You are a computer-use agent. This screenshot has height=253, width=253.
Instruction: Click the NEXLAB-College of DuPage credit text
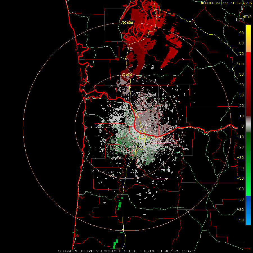(226, 3)
